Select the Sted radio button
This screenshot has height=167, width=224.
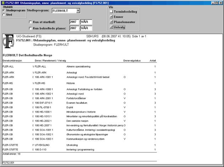tap(4, 15)
